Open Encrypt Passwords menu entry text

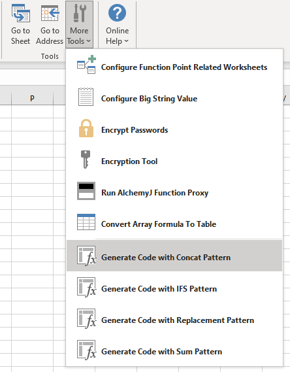point(135,130)
